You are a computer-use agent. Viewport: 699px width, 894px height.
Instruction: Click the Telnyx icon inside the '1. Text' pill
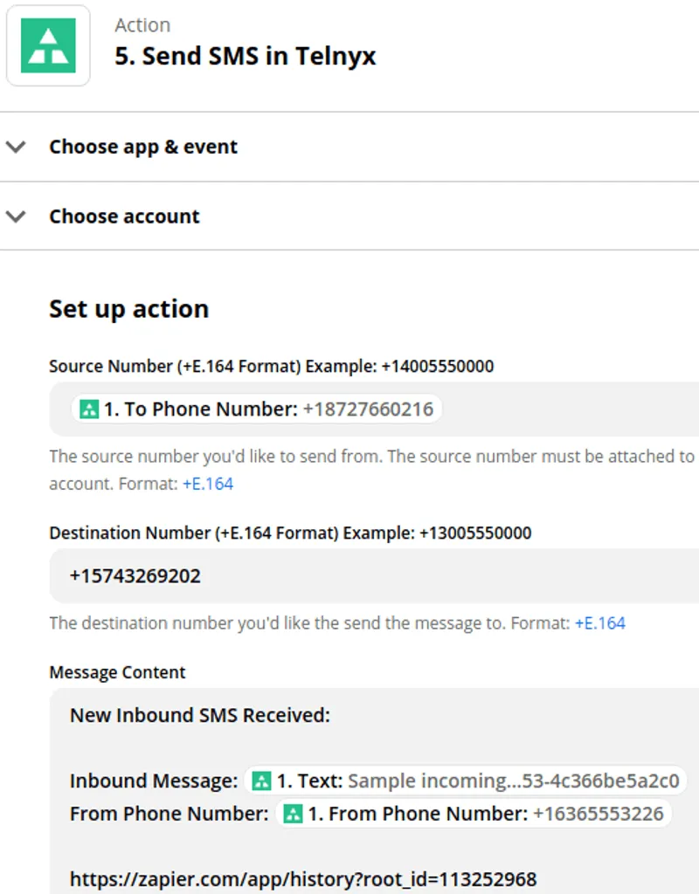(x=261, y=781)
